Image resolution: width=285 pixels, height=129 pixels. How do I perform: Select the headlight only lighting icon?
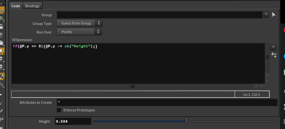(2, 43)
